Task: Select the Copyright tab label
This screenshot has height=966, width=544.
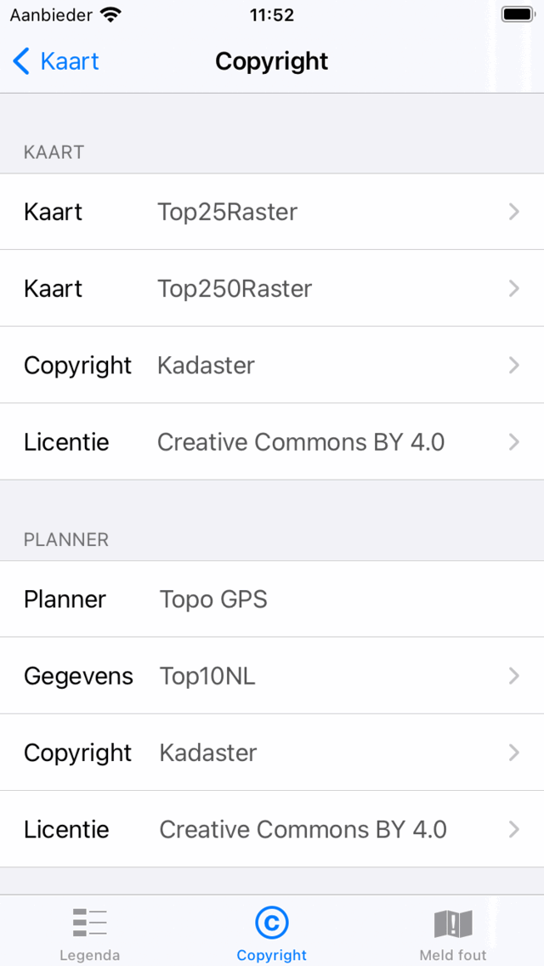Action: pyautogui.click(x=272, y=955)
